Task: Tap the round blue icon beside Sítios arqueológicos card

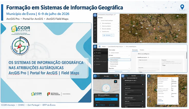Action: [x=117, y=96]
